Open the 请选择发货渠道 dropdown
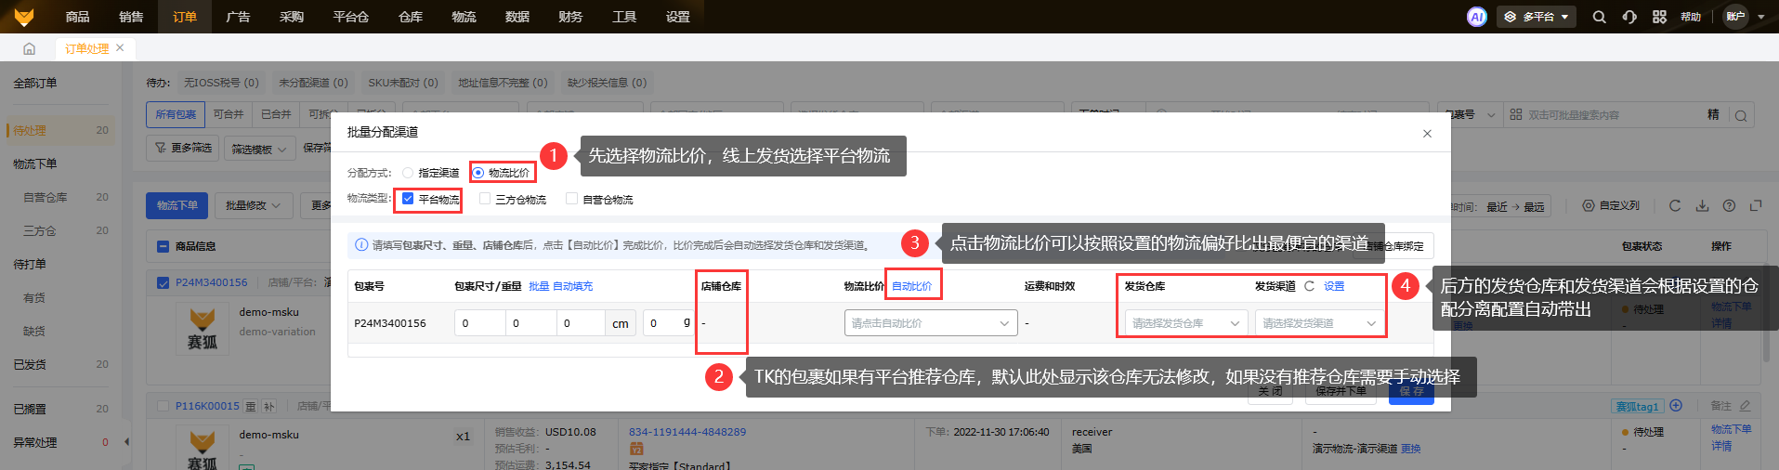 point(1319,323)
